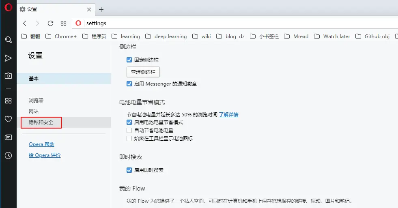Check 始终在工具栏显示电池图标
The width and height of the screenshot is (398, 208).
point(129,139)
